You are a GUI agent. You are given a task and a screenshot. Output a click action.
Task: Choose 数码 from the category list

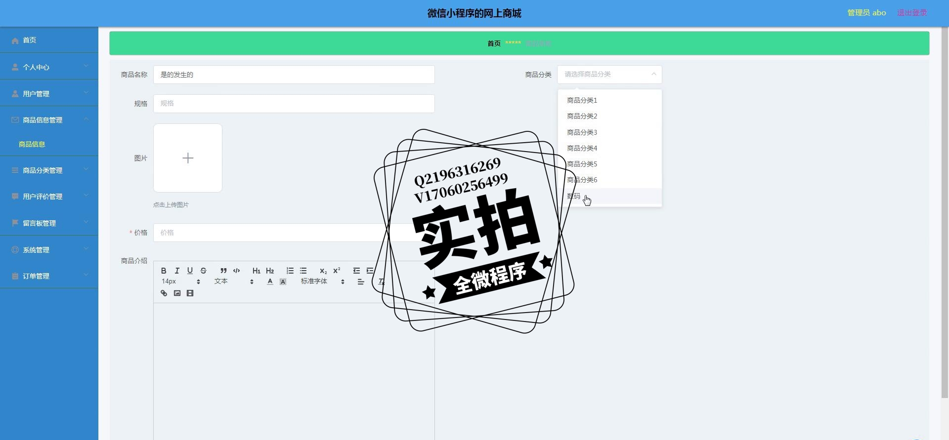[609, 196]
